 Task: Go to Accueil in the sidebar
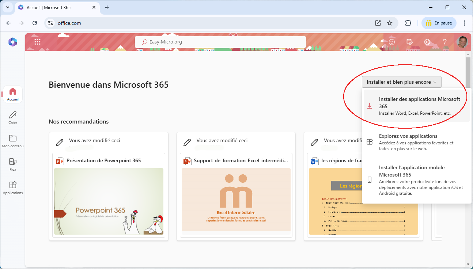pos(13,94)
